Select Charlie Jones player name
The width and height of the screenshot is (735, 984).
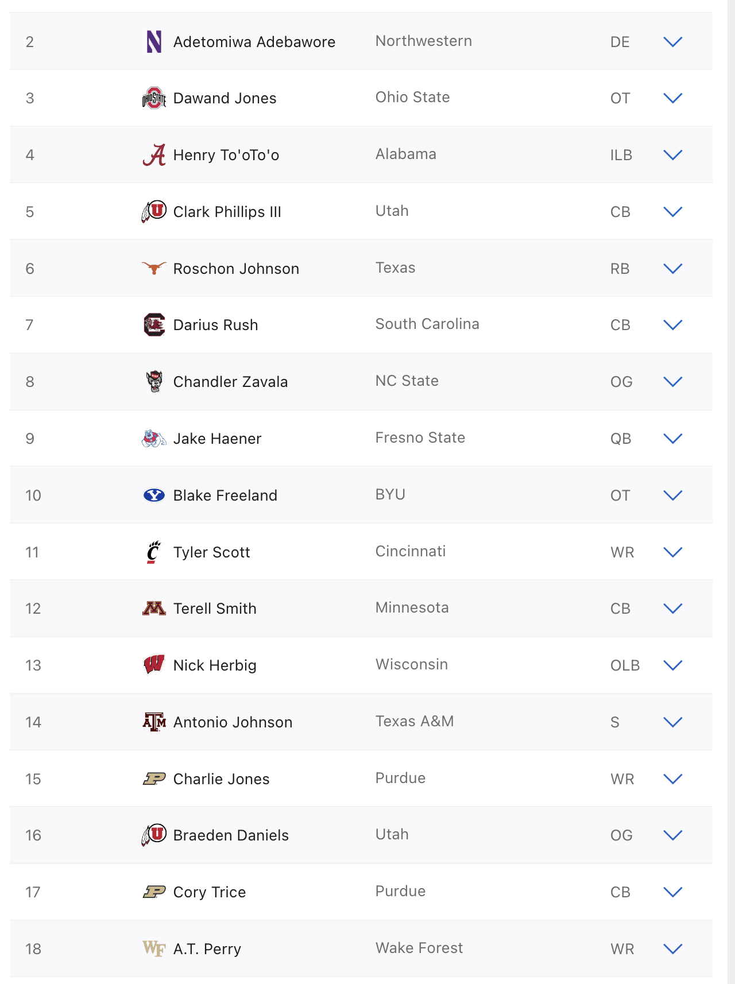(221, 779)
